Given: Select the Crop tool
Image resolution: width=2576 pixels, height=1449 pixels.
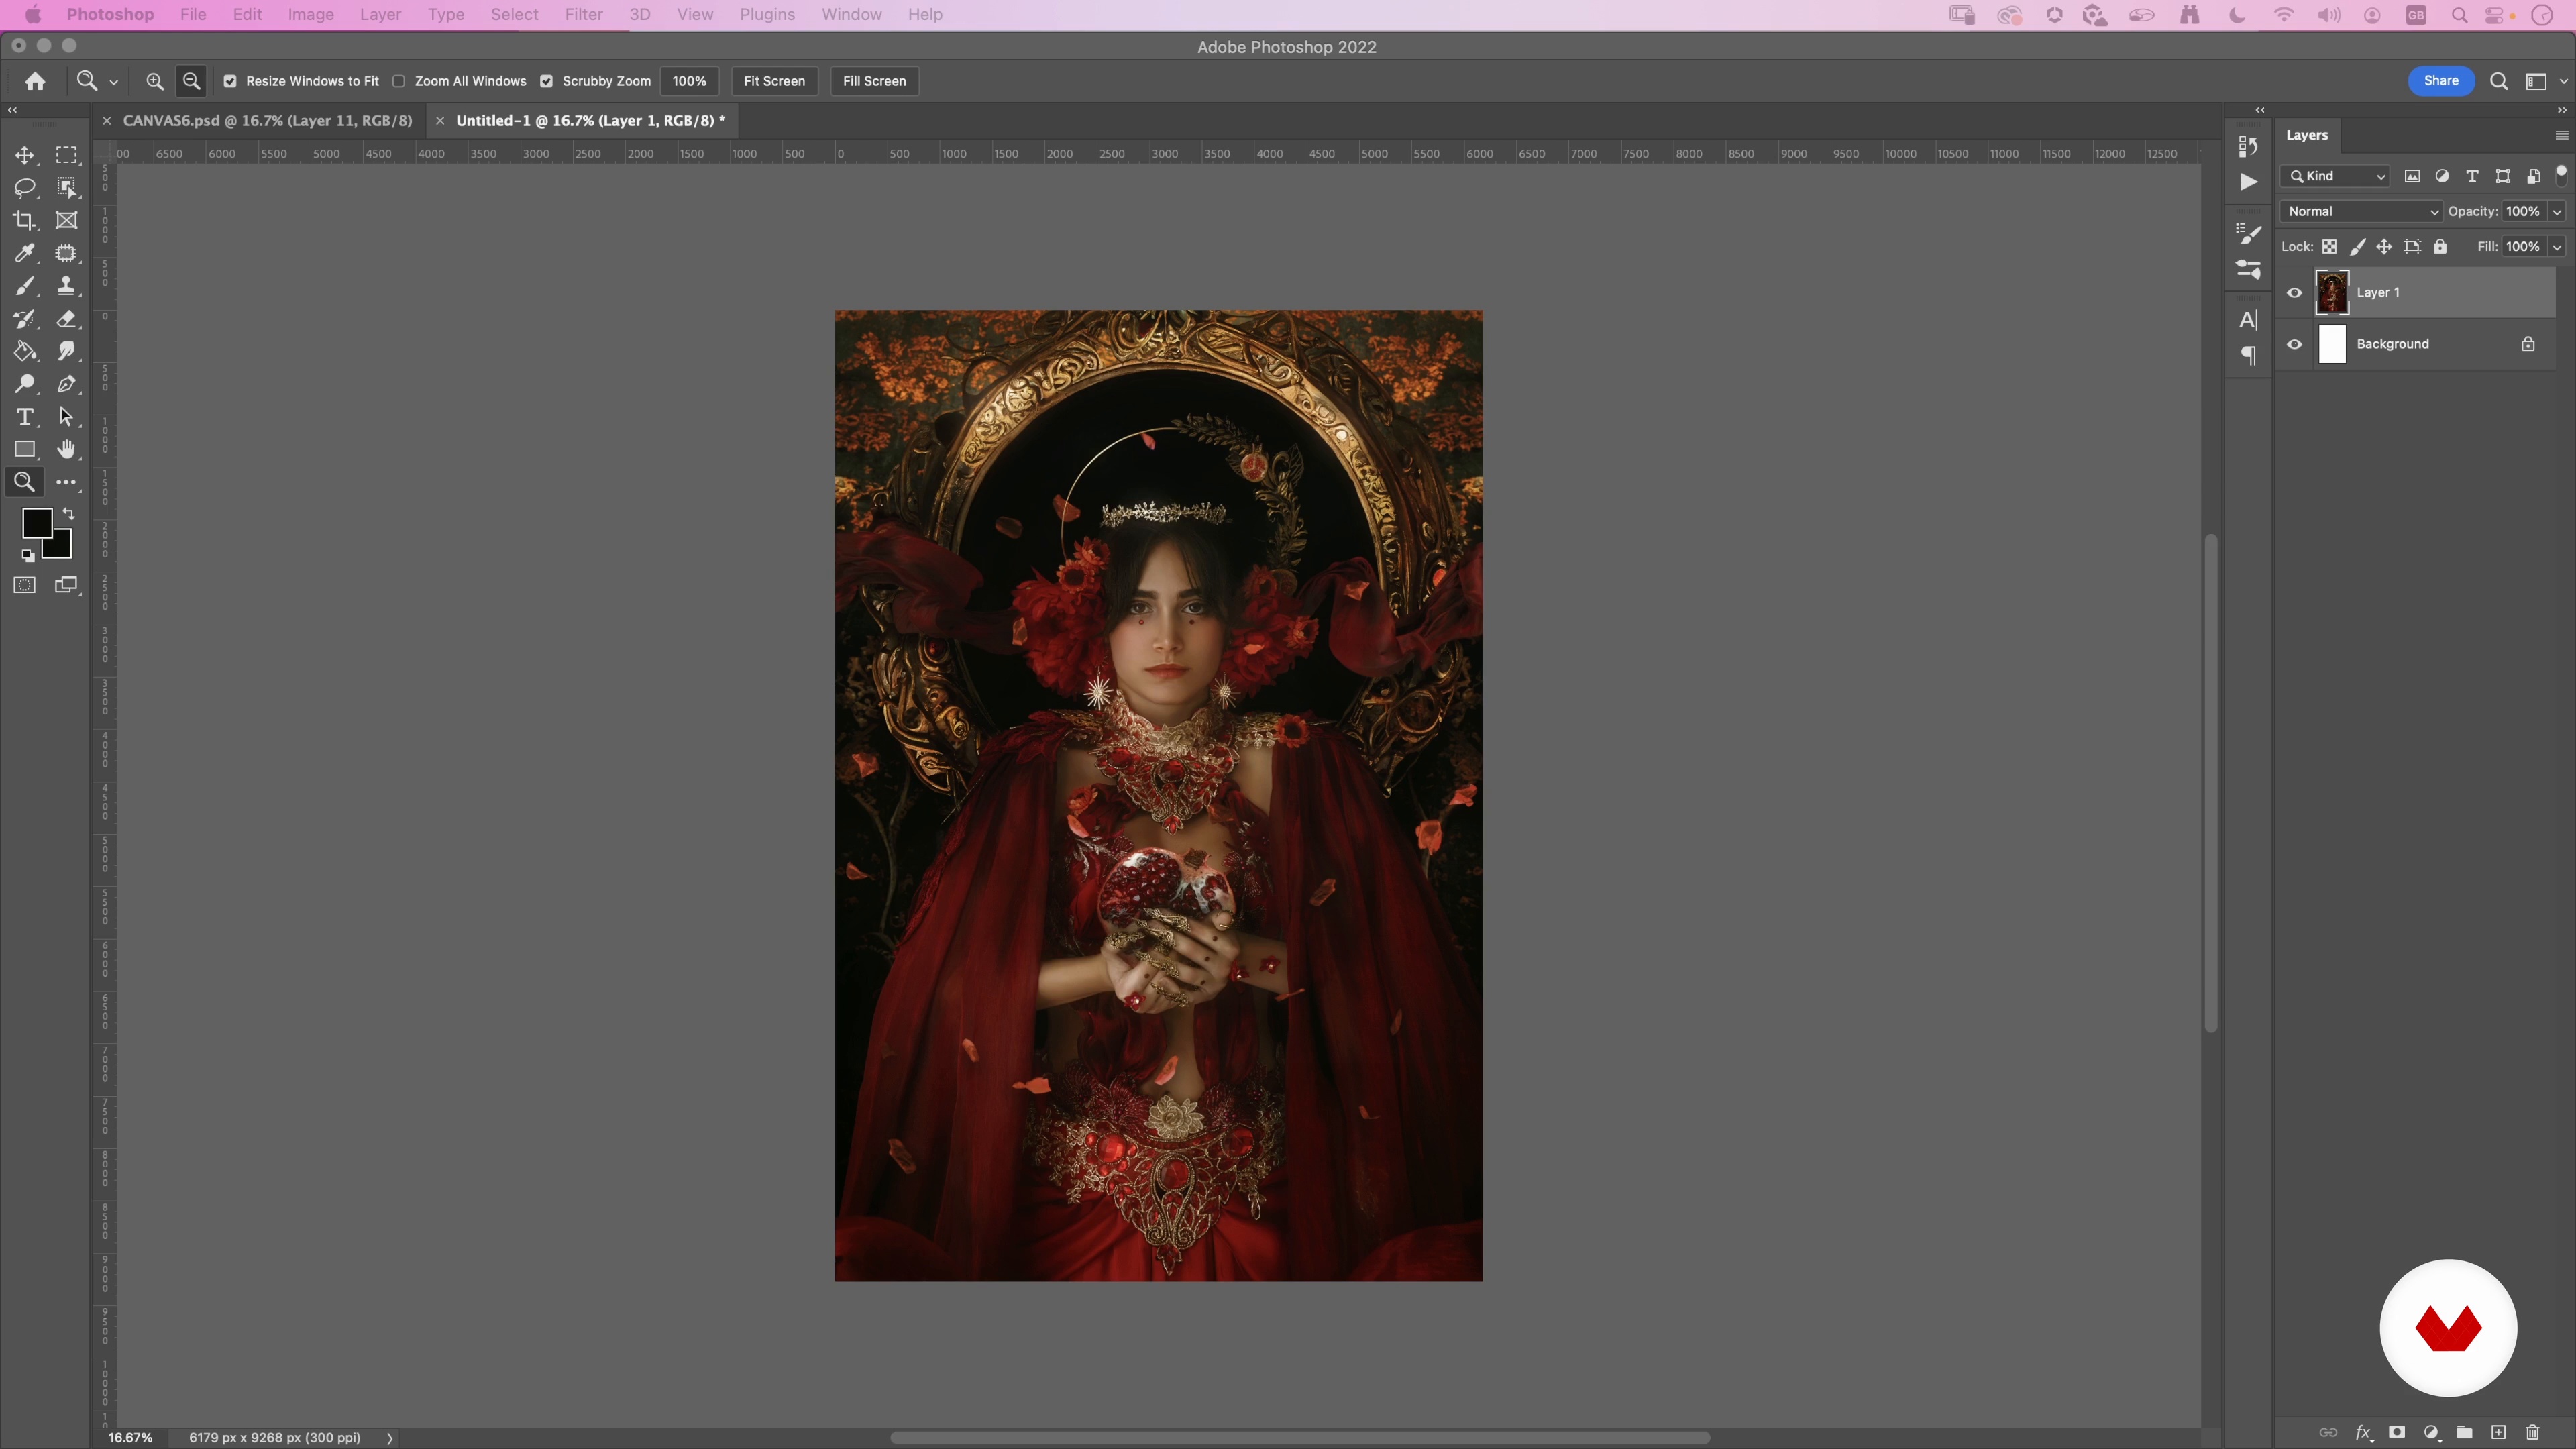Looking at the screenshot, I should coord(24,221).
